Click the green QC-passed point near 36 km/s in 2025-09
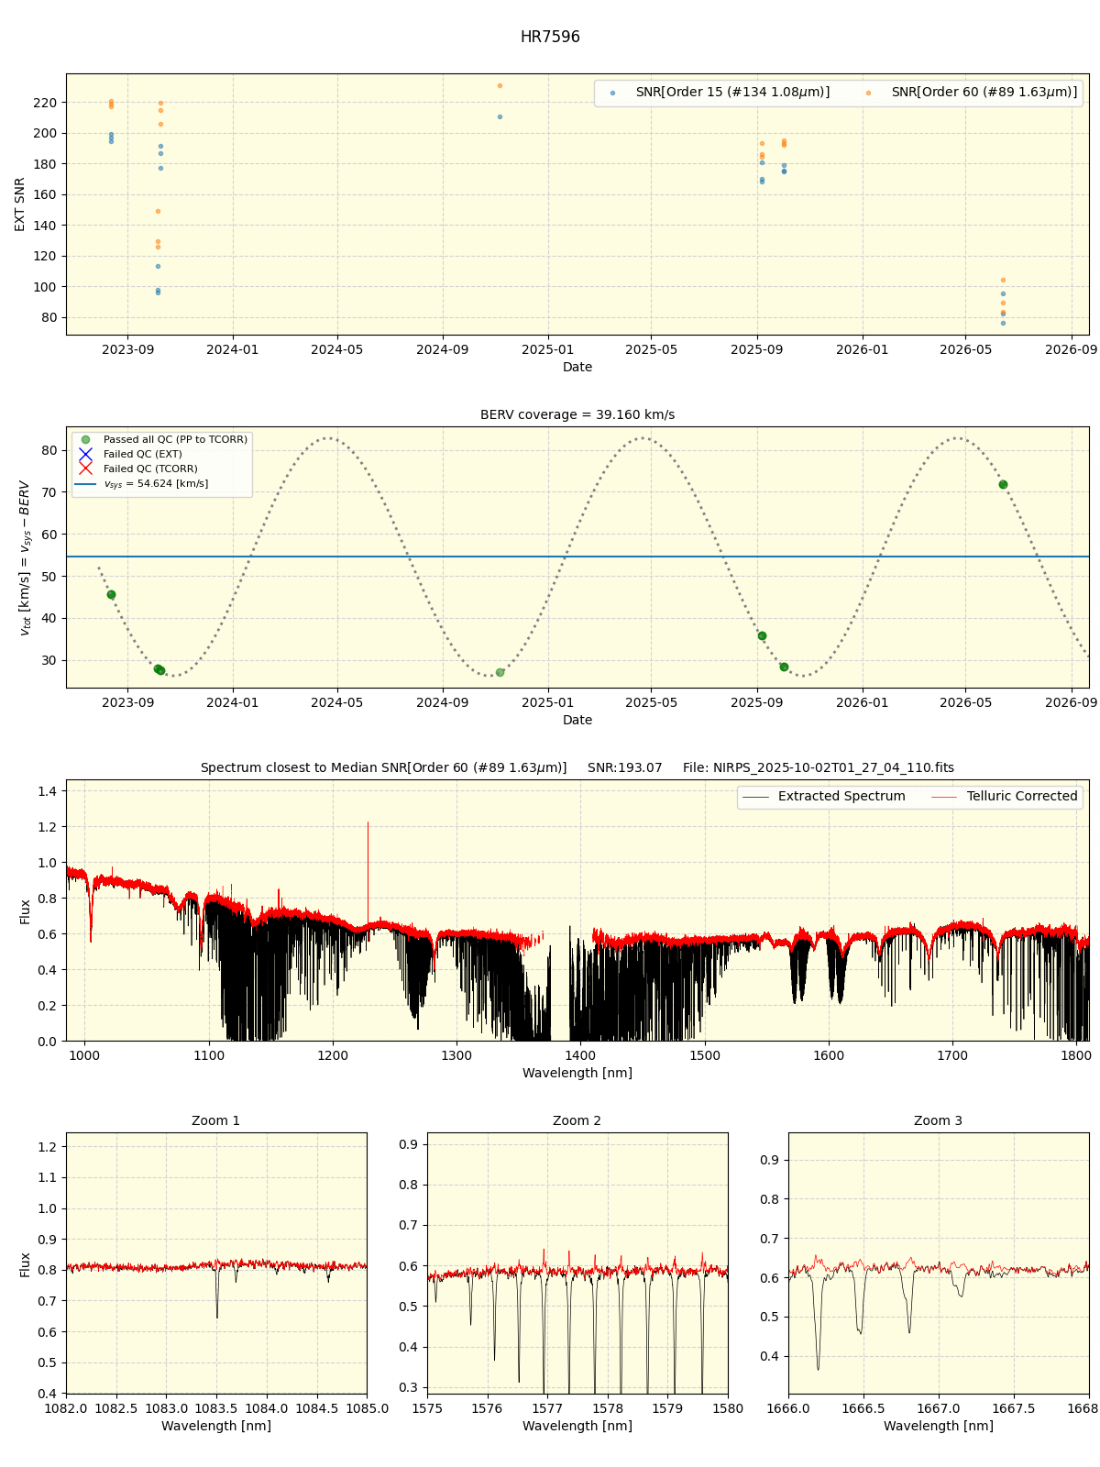The height and width of the screenshot is (1467, 1100). click(762, 635)
